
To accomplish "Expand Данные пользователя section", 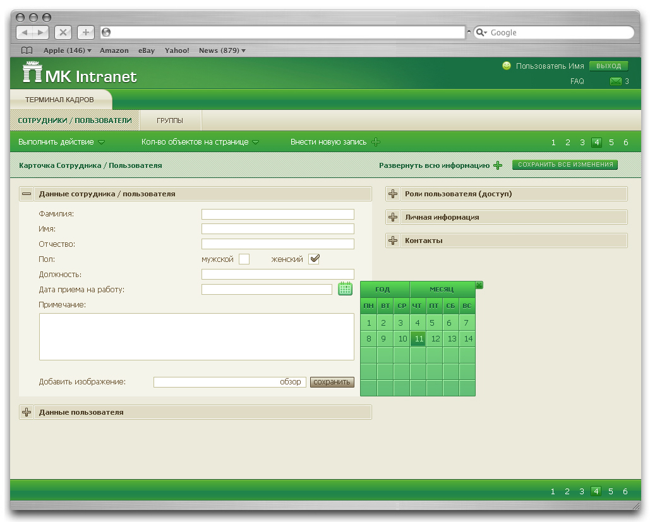I will (x=27, y=412).
